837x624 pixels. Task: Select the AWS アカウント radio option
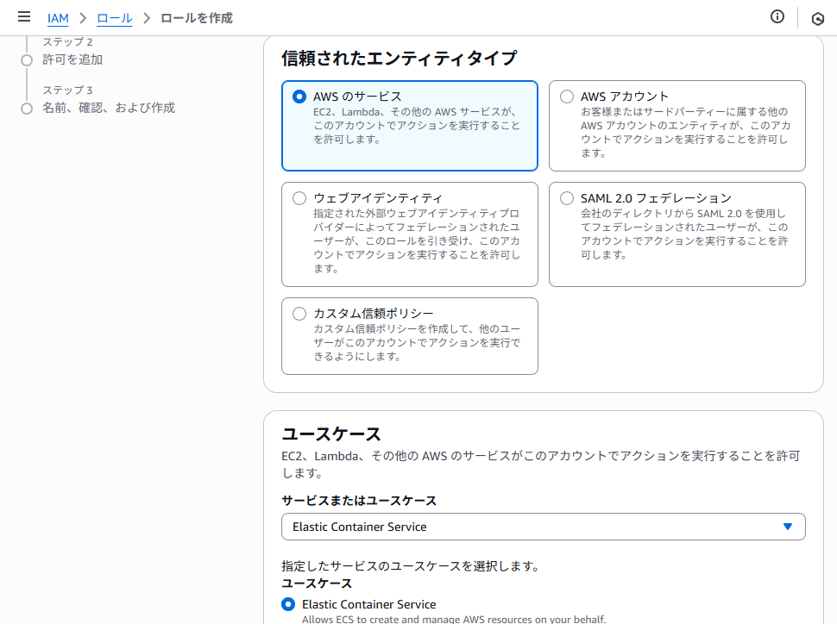(x=567, y=97)
